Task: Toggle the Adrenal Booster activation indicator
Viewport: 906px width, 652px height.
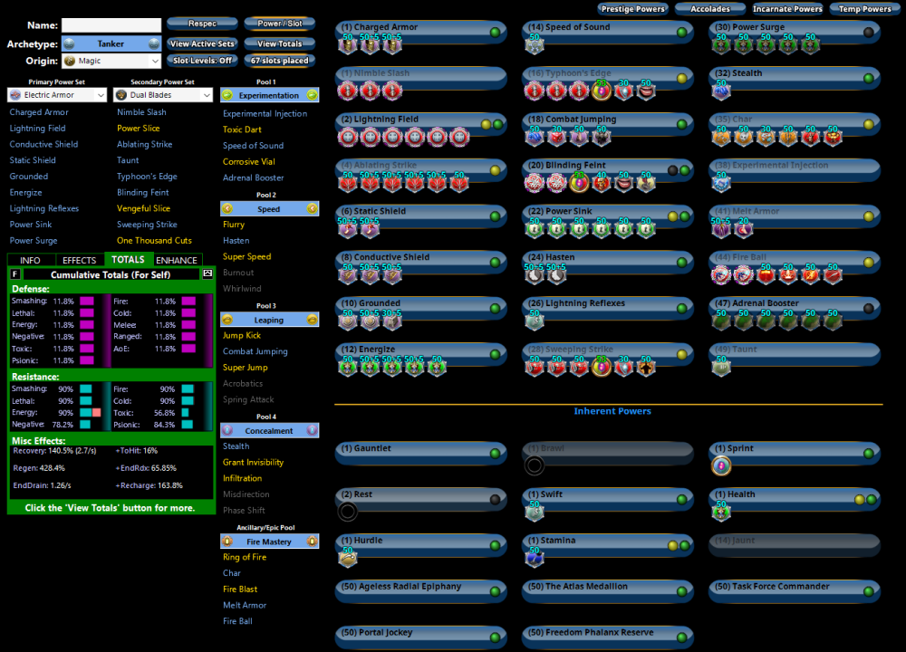Action: pyautogui.click(x=869, y=308)
